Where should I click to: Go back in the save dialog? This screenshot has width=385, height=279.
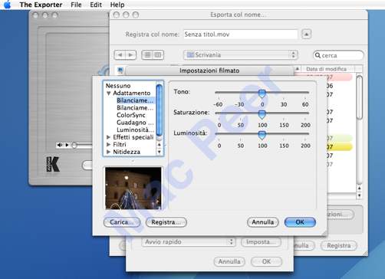pyautogui.click(x=120, y=55)
